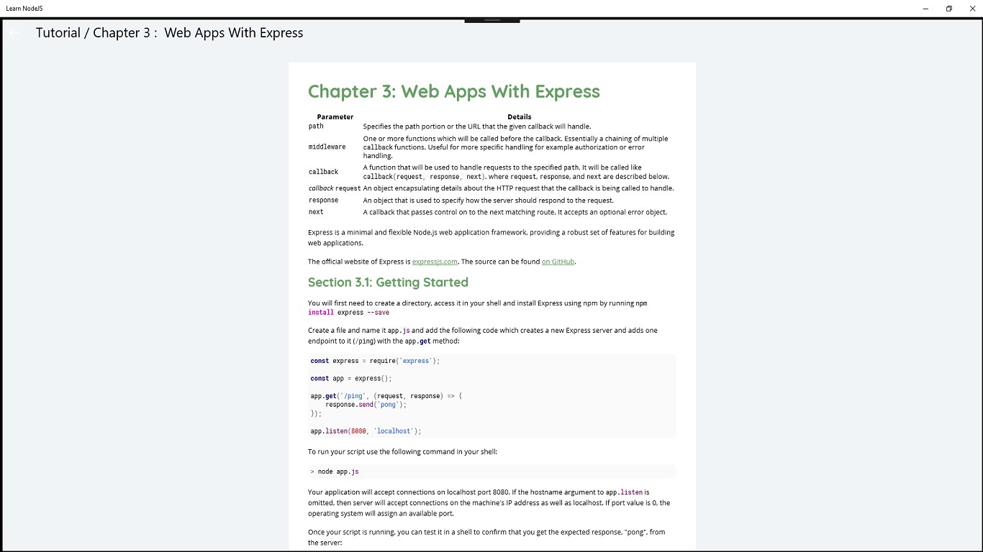Click the shell command '> node app.js'
The height and width of the screenshot is (552, 983).
coord(335,471)
